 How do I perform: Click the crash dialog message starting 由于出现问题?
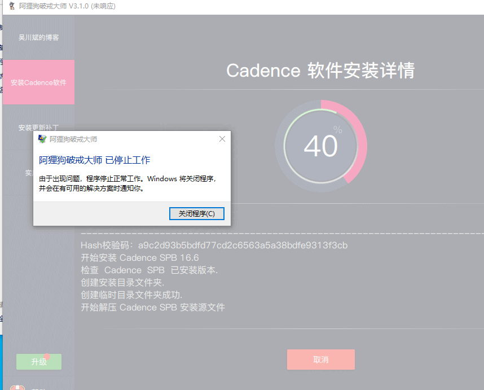128,183
